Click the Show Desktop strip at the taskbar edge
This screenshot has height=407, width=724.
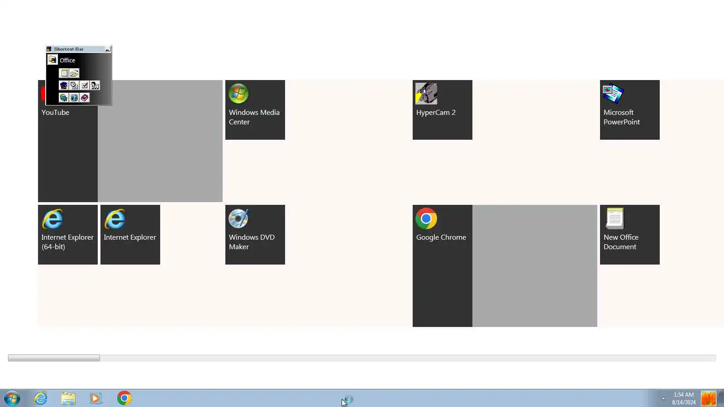721,398
